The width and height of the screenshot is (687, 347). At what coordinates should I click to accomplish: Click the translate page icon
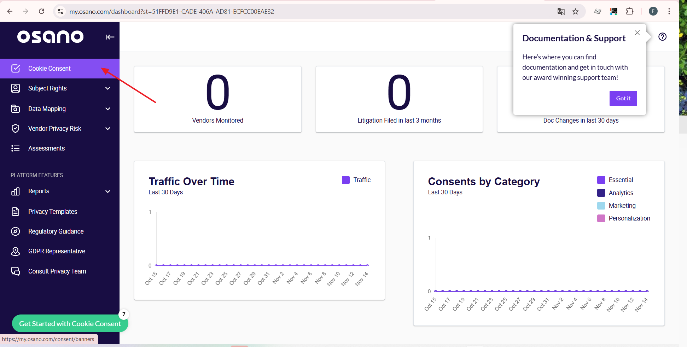coord(561,12)
